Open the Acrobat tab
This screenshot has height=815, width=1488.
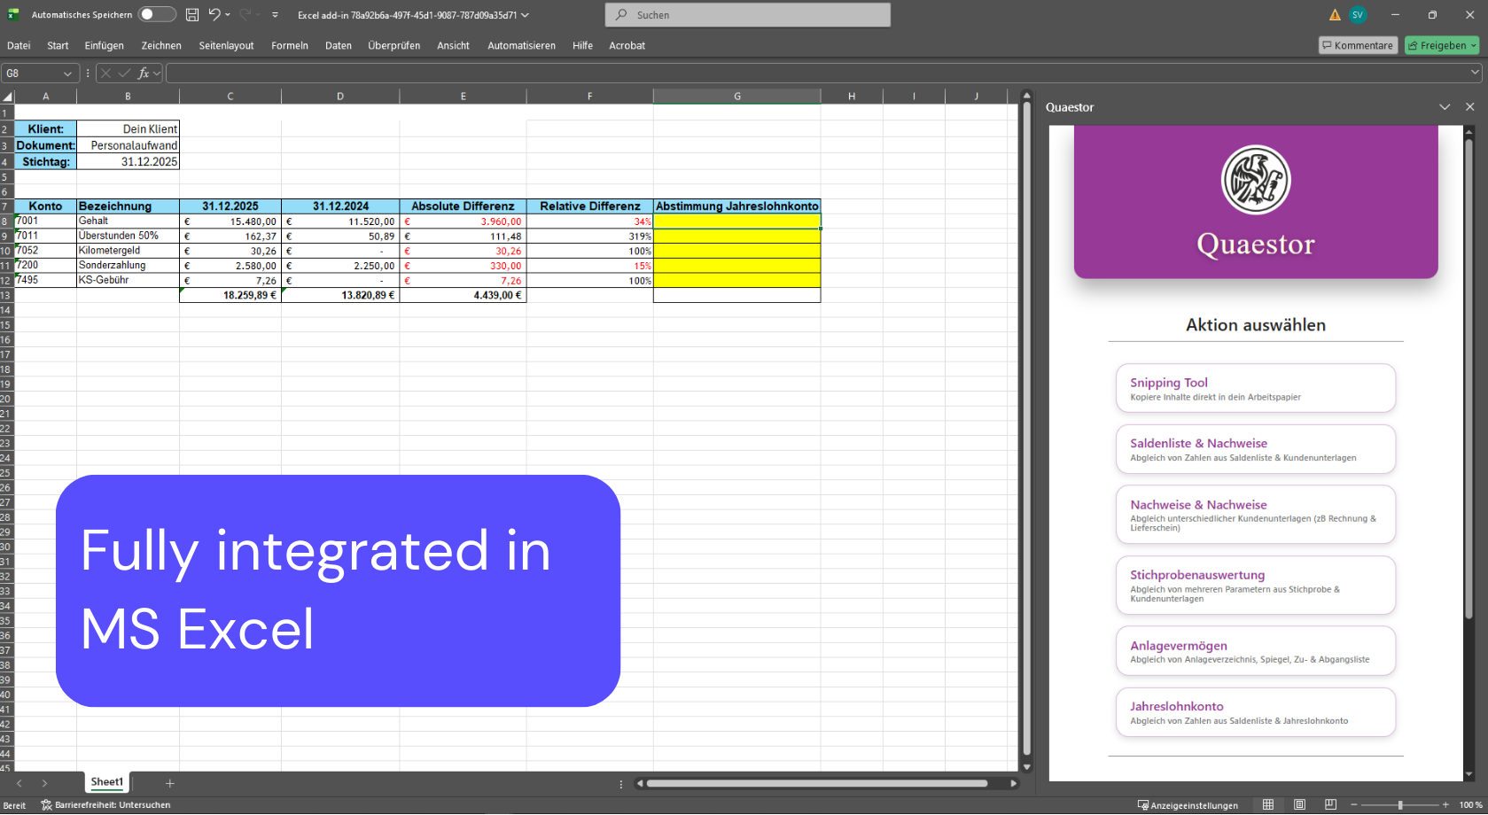[627, 45]
